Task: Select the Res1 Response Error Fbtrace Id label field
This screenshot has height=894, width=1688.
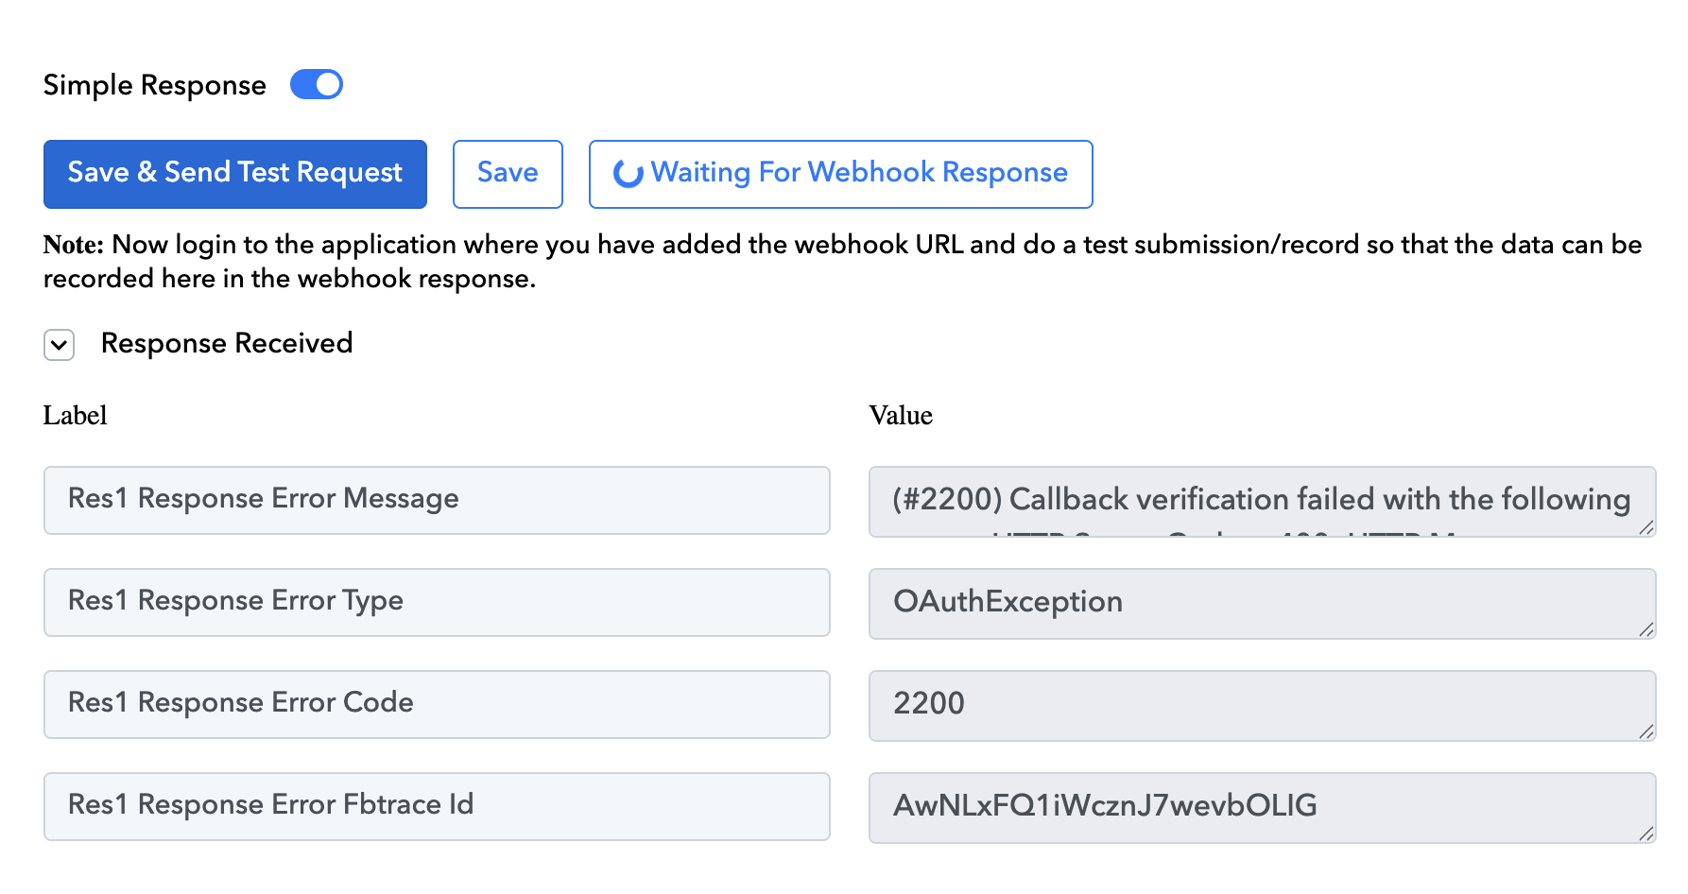Action: 437,806
